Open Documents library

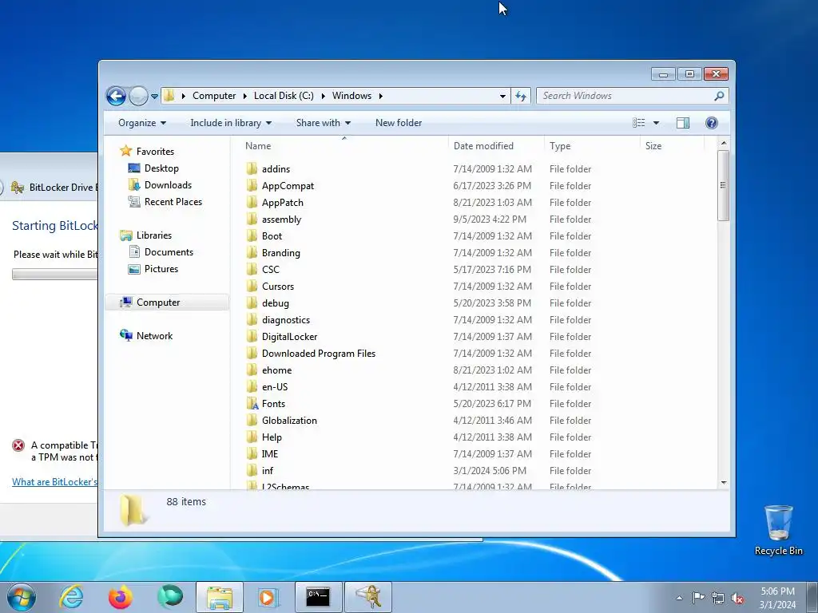[169, 252]
